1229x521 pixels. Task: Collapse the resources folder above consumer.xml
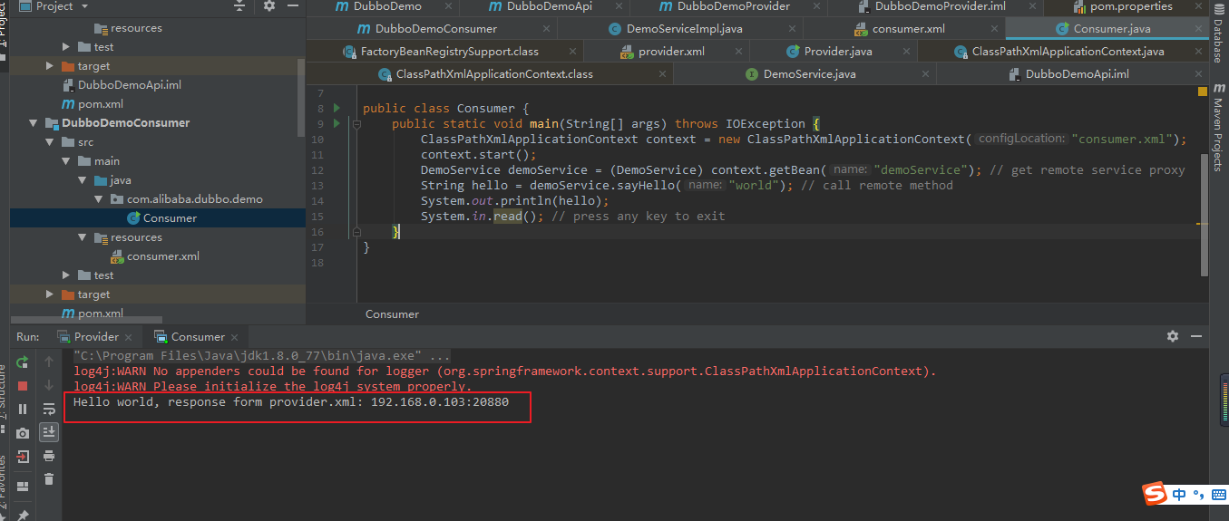83,237
